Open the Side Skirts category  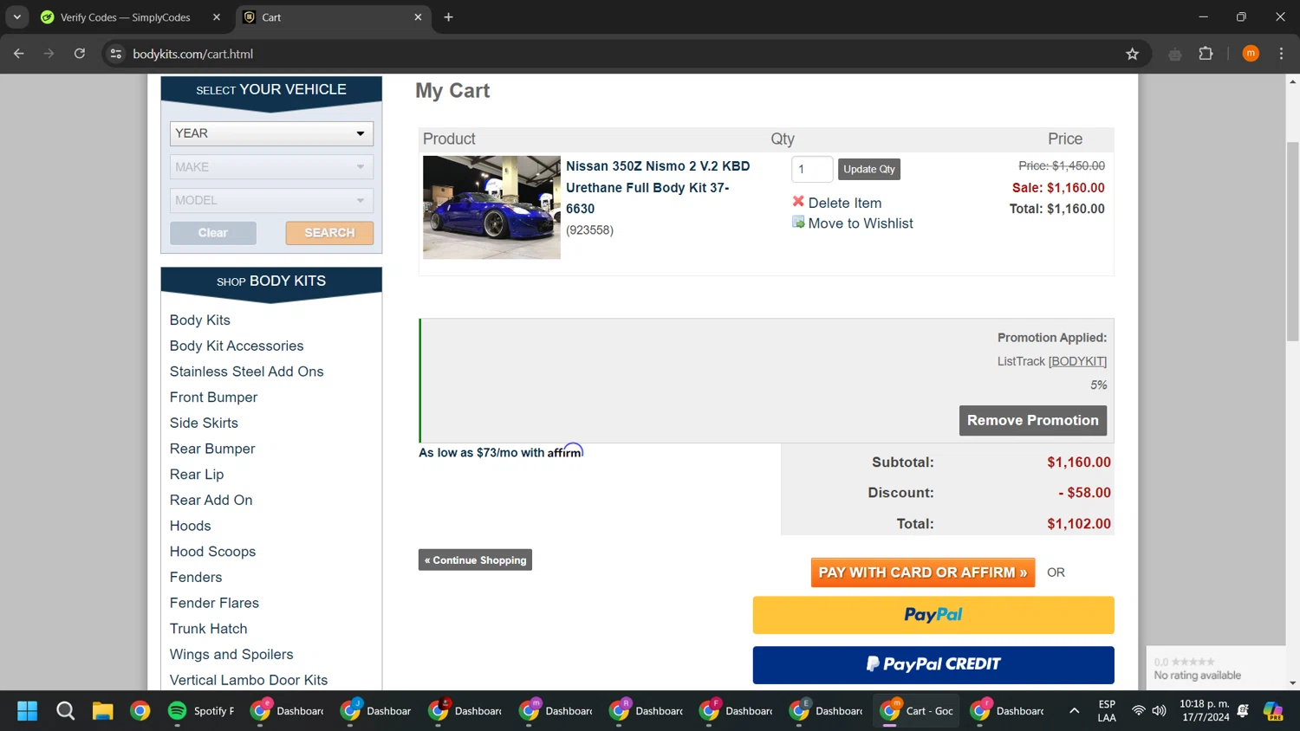(204, 423)
